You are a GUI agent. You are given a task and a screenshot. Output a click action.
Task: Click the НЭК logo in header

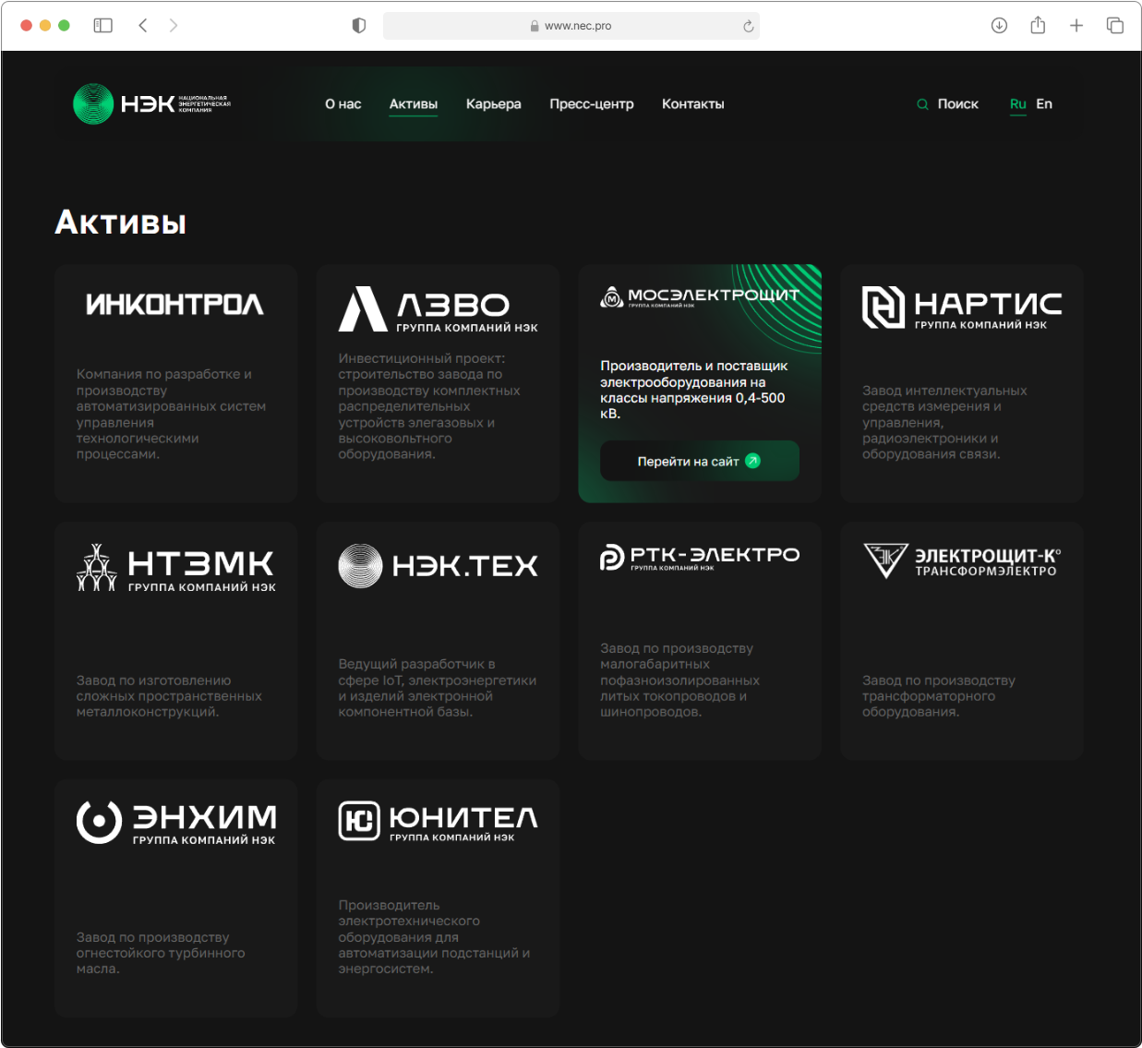(152, 104)
